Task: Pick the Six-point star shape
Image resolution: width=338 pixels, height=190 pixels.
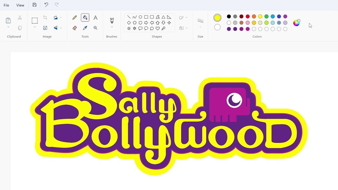Action: 135,28
